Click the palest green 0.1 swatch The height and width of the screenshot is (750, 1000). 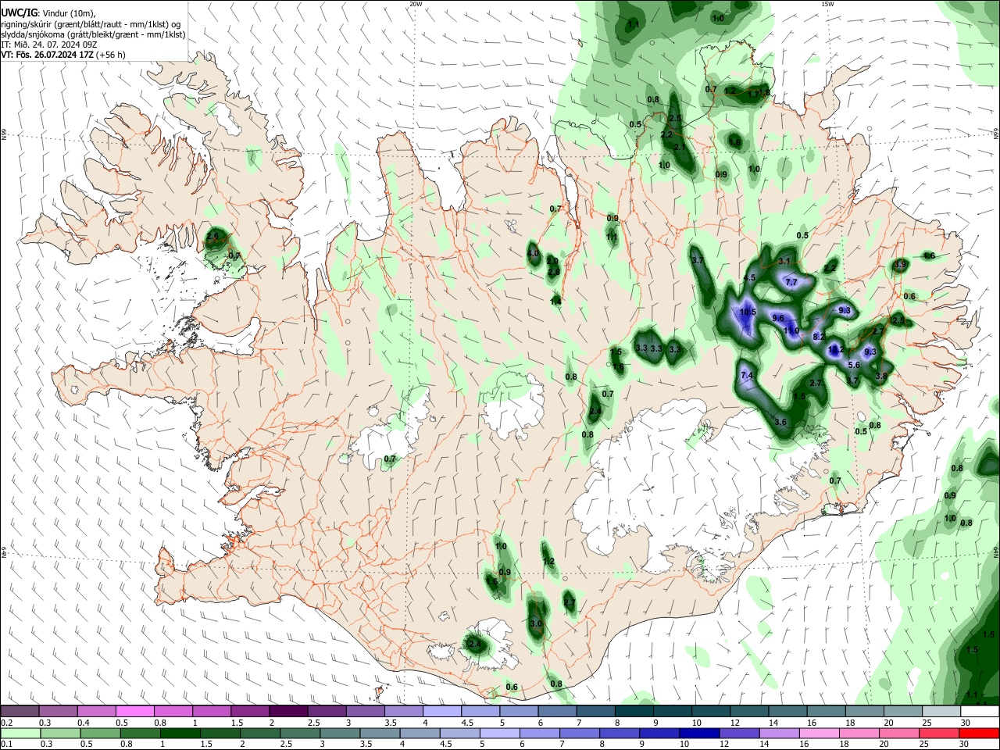pos(20,734)
